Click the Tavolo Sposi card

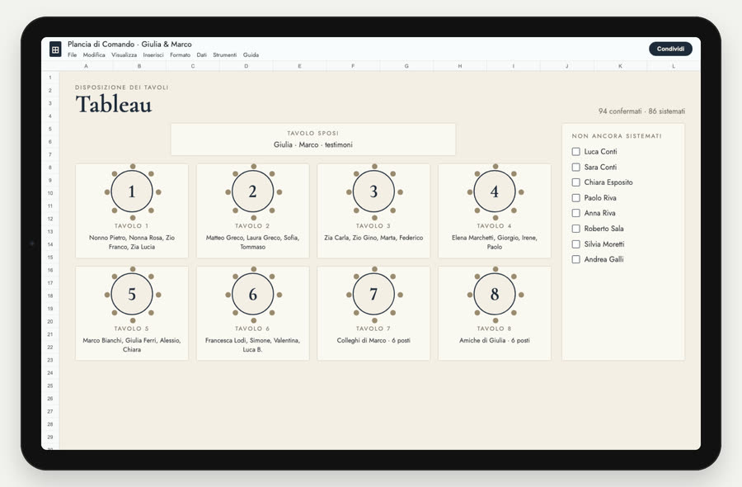click(x=313, y=139)
